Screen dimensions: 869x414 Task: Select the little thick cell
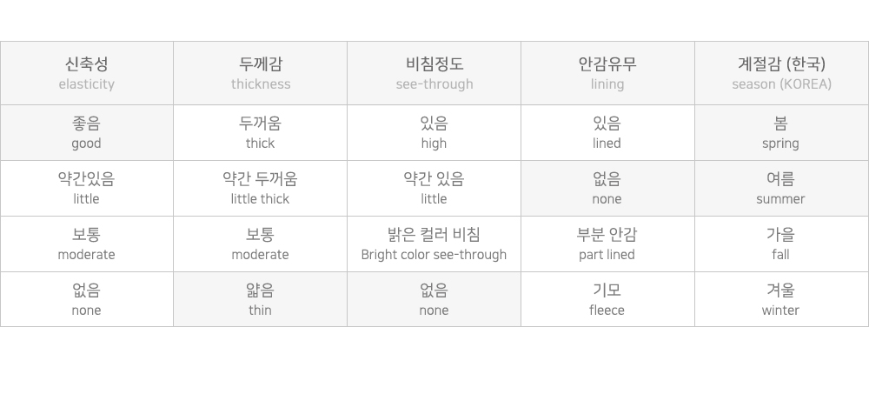click(260, 188)
